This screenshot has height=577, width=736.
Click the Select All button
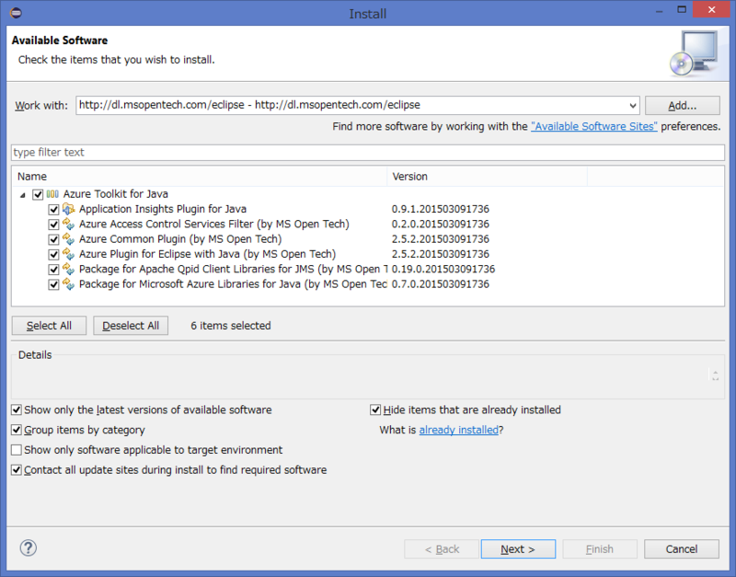(49, 326)
